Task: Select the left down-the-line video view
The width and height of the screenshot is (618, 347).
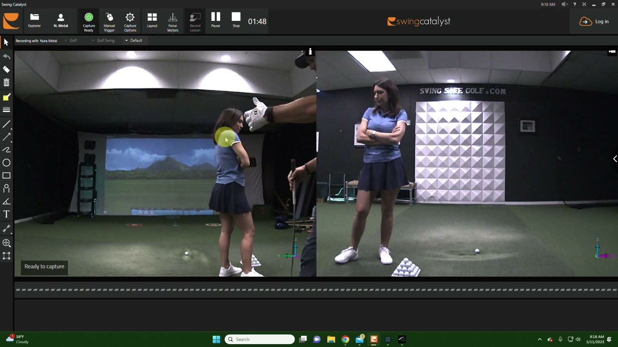Action: click(x=165, y=163)
